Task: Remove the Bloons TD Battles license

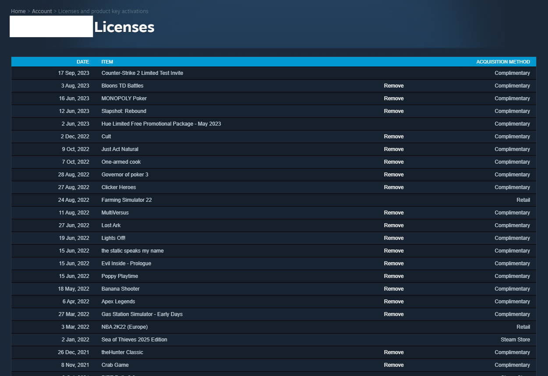Action: click(x=393, y=85)
